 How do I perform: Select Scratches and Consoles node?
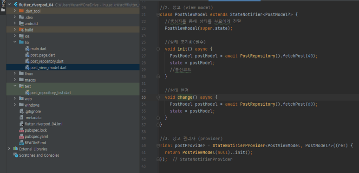39,155
